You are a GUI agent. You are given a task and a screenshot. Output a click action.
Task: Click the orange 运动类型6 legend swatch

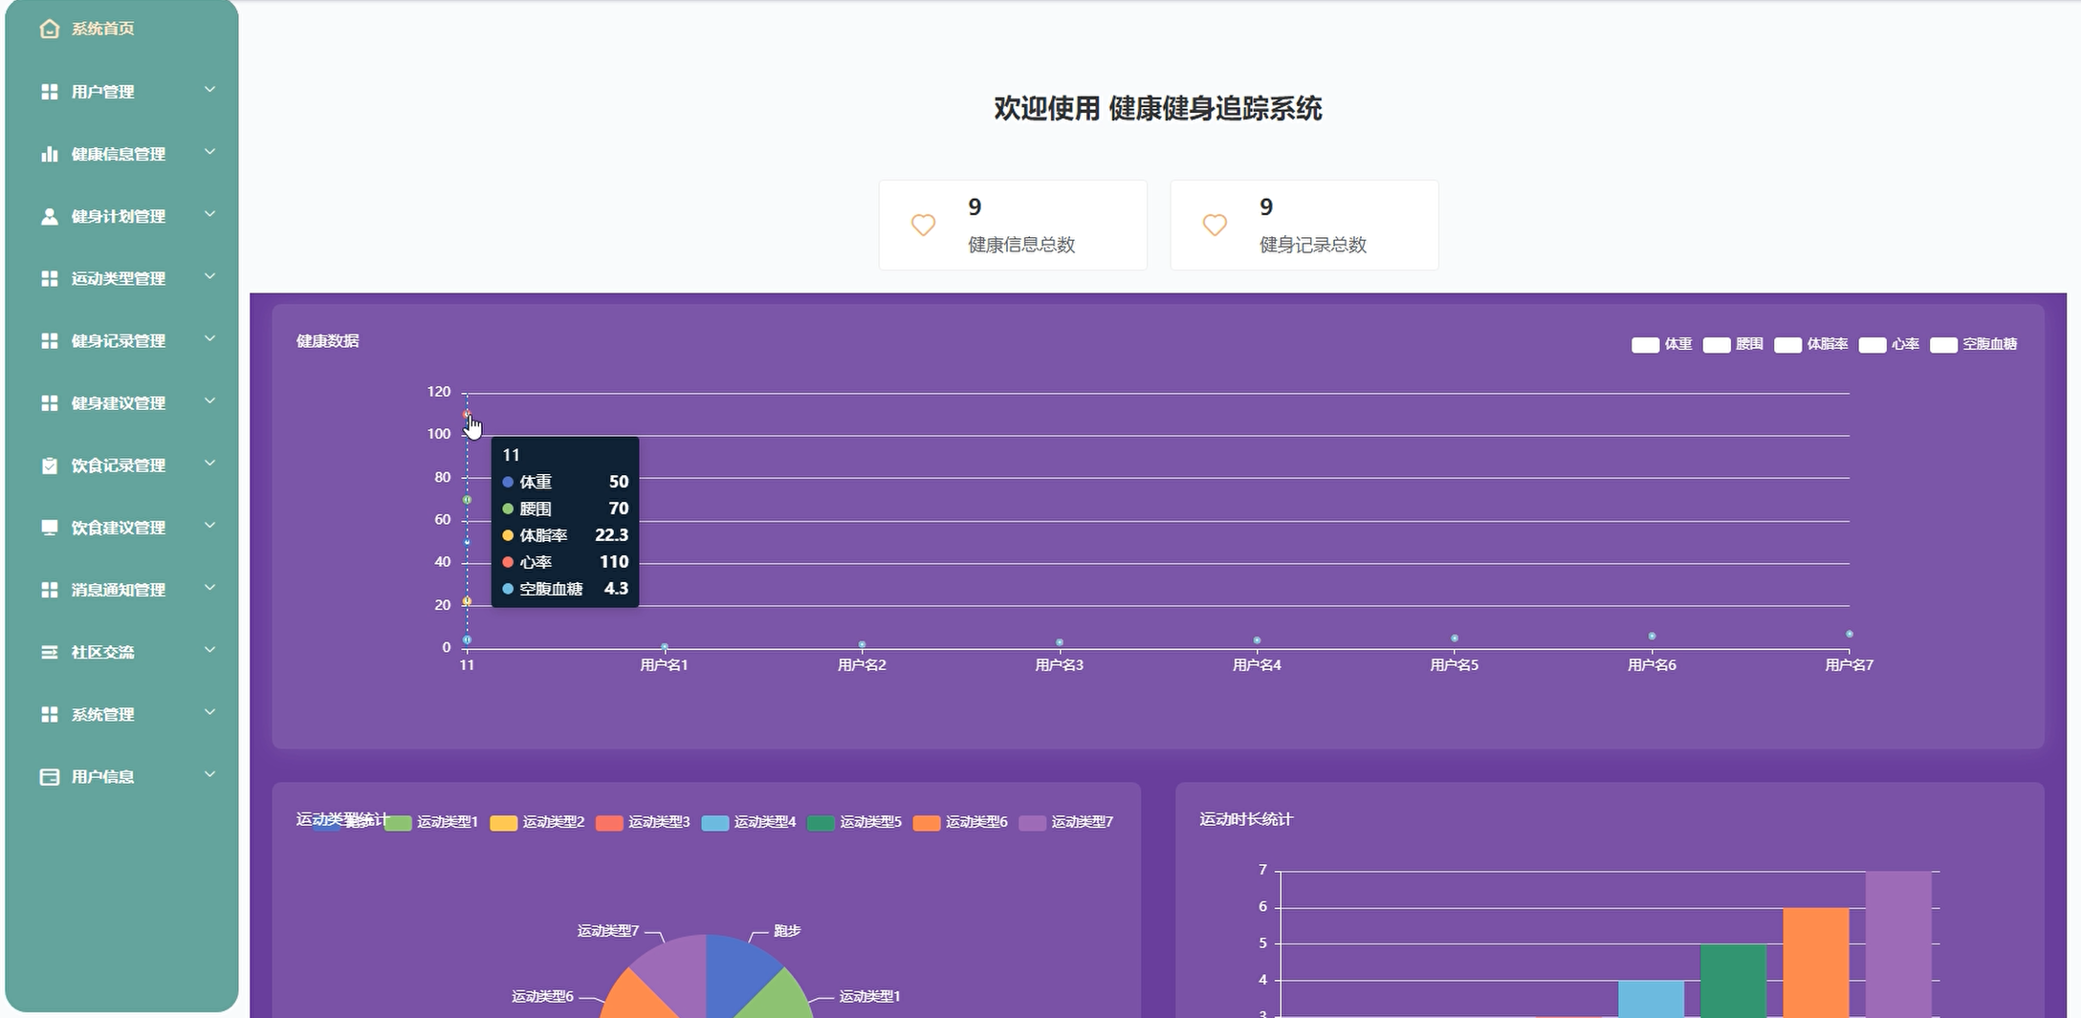(x=927, y=823)
